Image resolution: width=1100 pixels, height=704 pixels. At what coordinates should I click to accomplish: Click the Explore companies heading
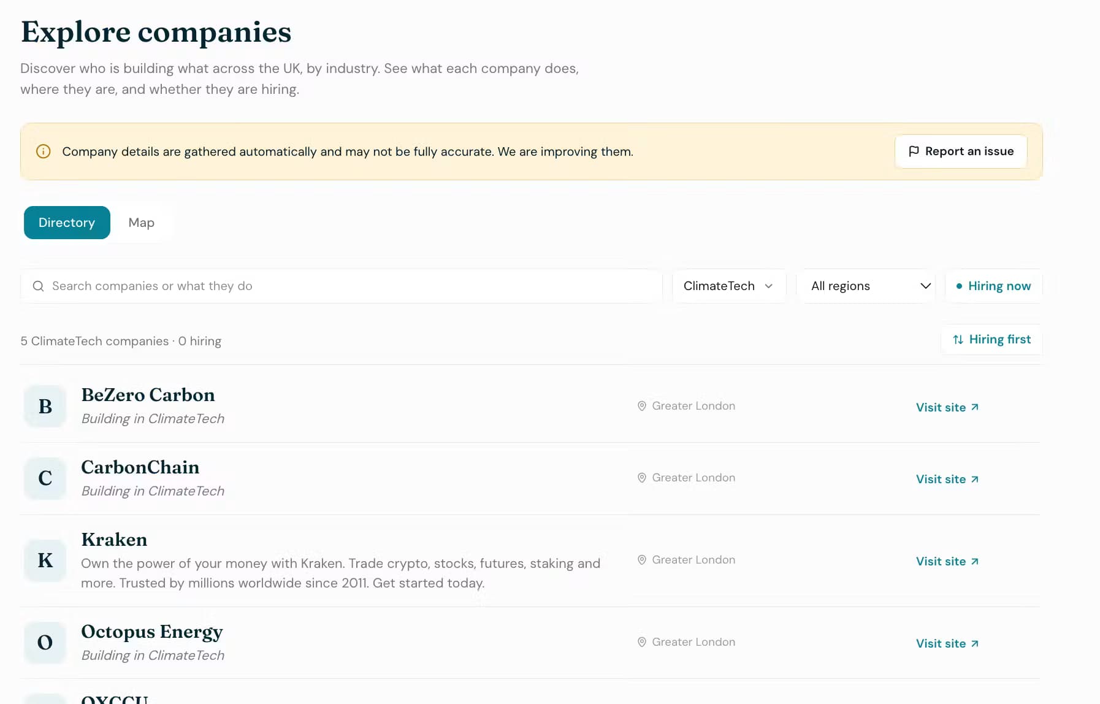tap(156, 32)
